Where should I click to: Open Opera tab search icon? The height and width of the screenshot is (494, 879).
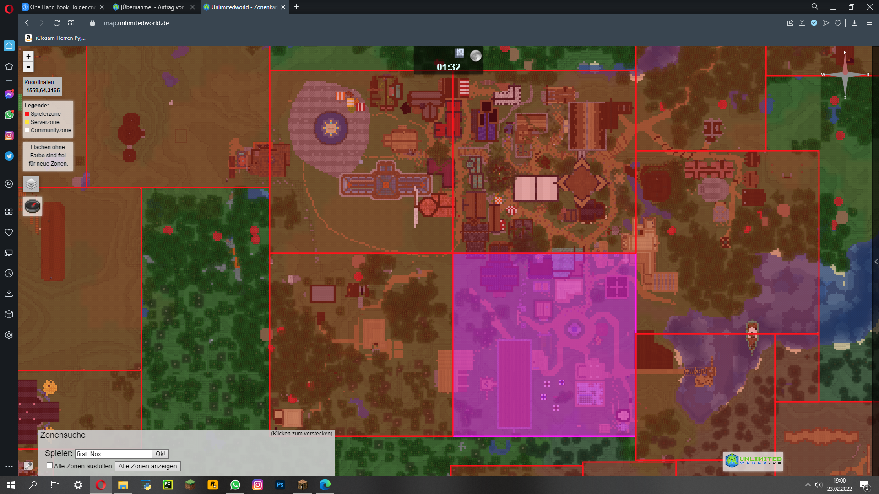815,7
